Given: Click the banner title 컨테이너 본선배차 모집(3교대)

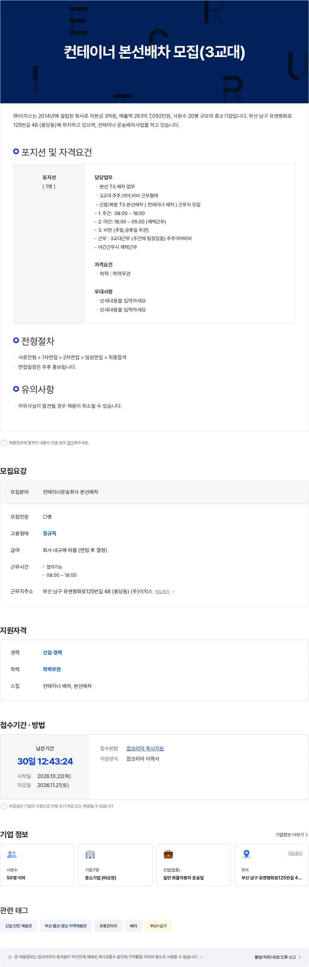Looking at the screenshot, I should 154,52.
